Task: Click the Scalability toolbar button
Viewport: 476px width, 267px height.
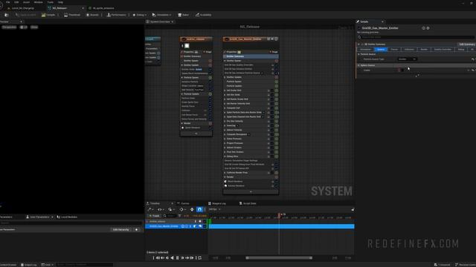Action: pyautogui.click(x=204, y=15)
